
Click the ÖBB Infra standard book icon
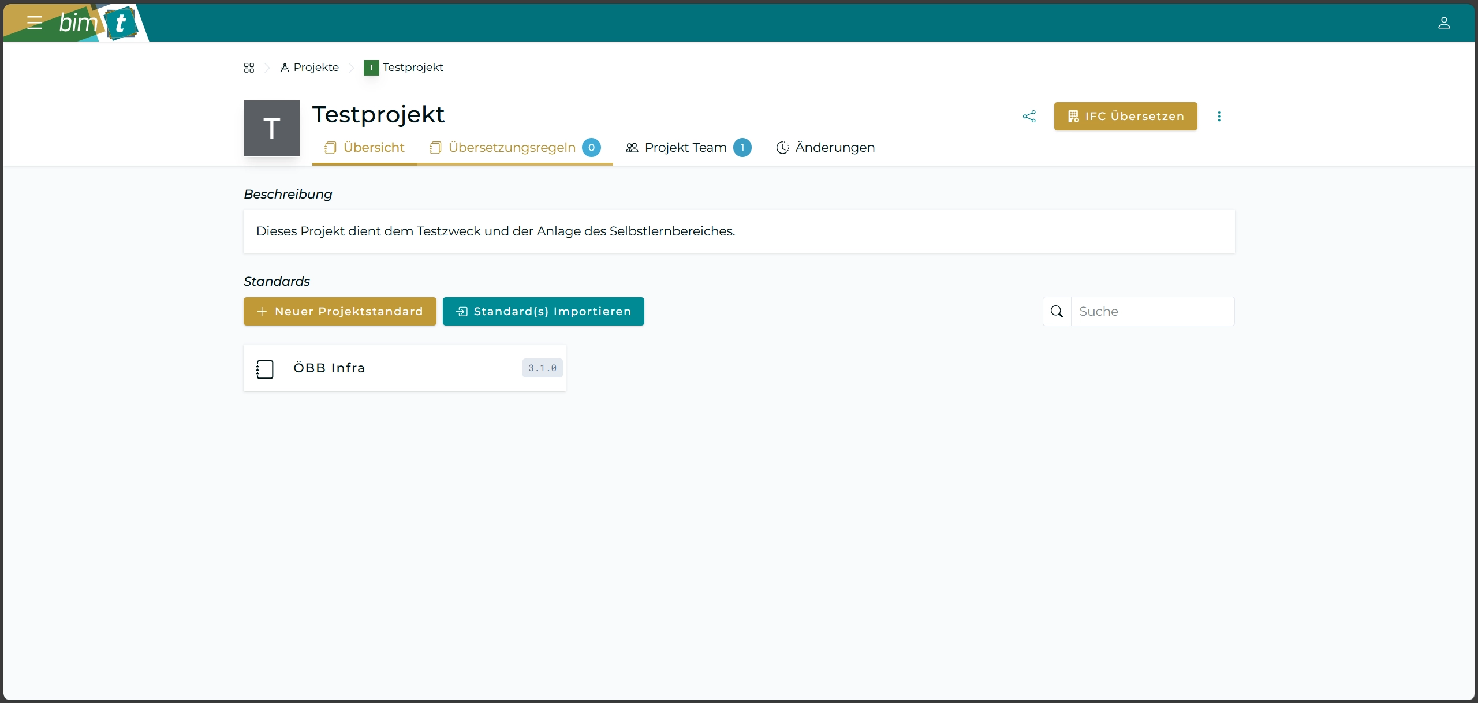264,369
